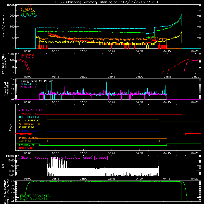Click the 'SAA_FLAG' label
This screenshot has height=204, width=204.
(25, 134)
